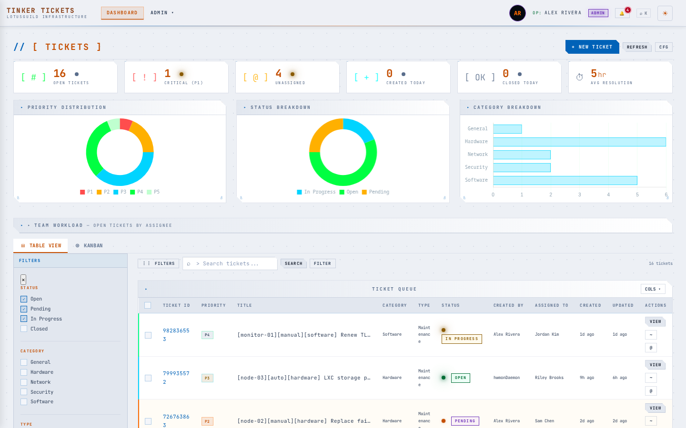
Task: Check the Open status filter
Action: coord(24,299)
